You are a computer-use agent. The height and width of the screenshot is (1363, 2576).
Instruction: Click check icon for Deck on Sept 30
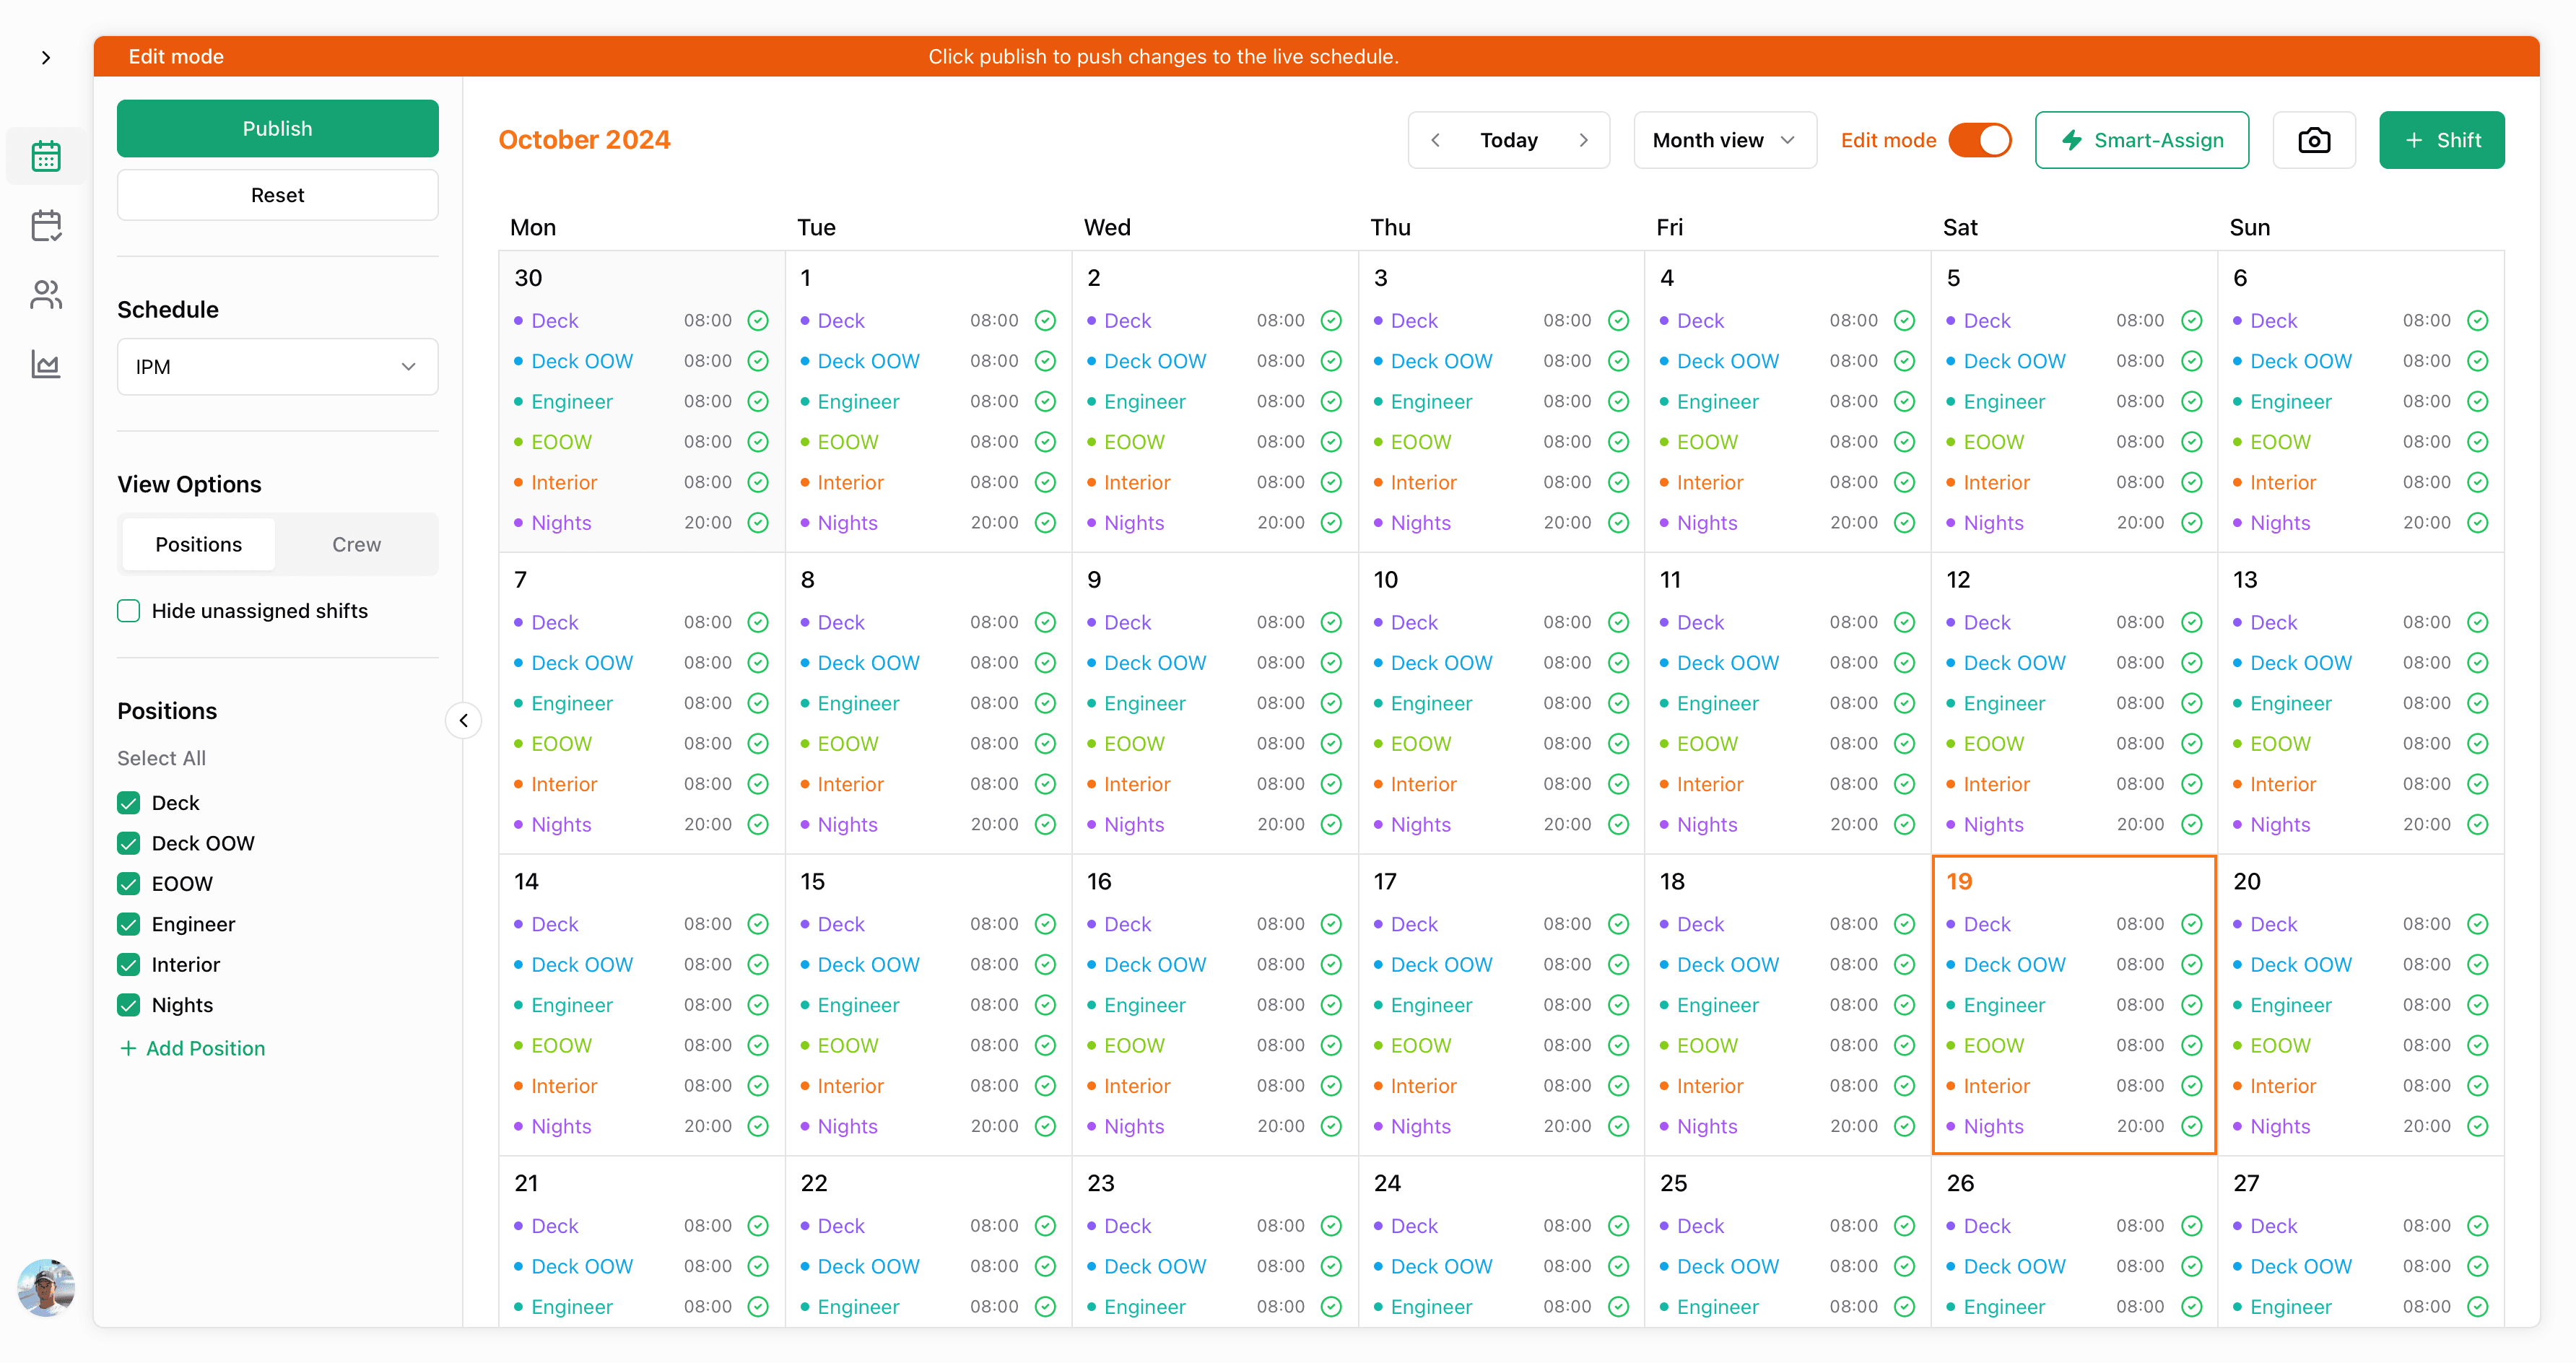click(x=758, y=321)
